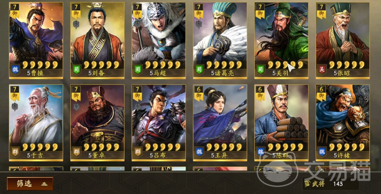The height and width of the screenshot is (194, 381).
Task: Select the 曹操 hero card
Action: point(36,41)
